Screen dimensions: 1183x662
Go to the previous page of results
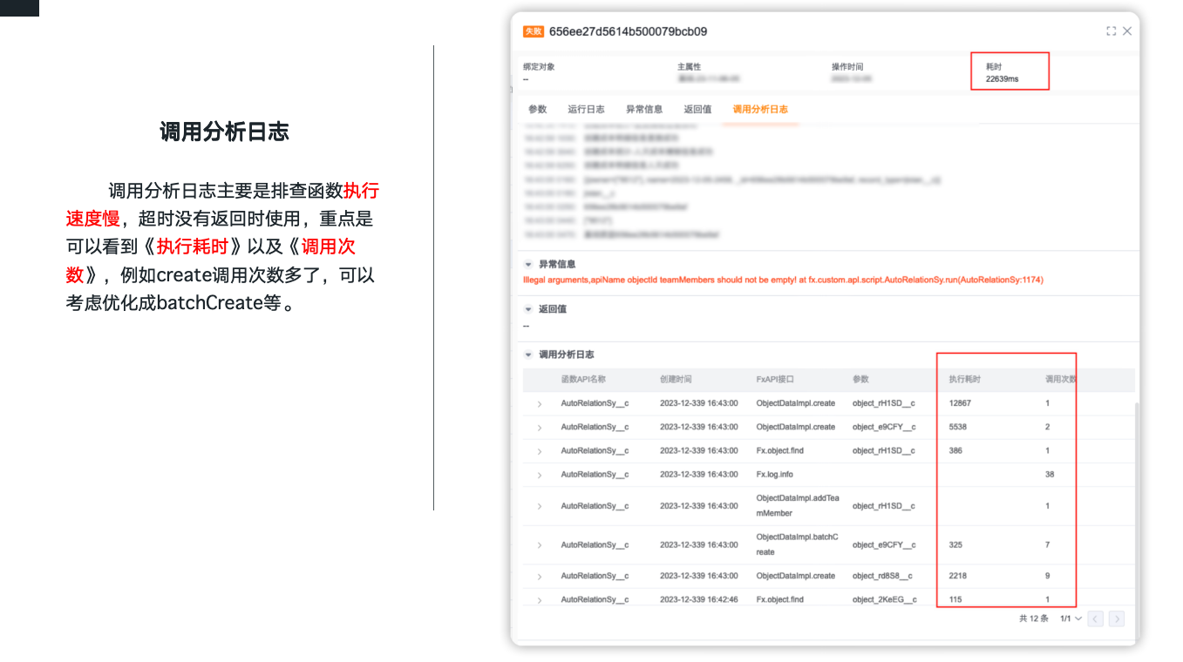click(1095, 618)
